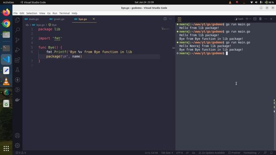The image size is (276, 155).
Task: Click Go Update Available status item
Action: click(x=212, y=153)
